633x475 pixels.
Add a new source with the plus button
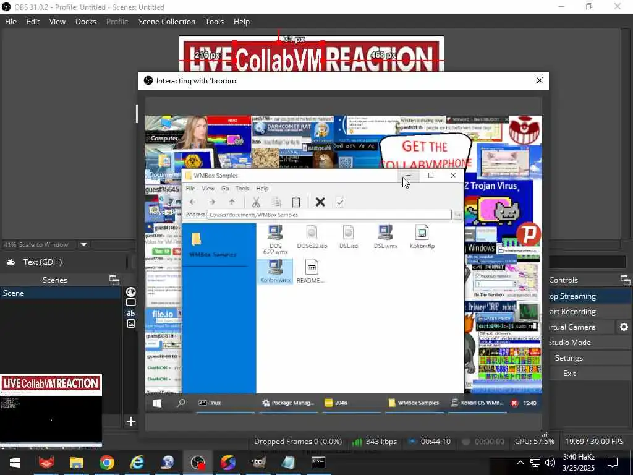click(x=131, y=421)
